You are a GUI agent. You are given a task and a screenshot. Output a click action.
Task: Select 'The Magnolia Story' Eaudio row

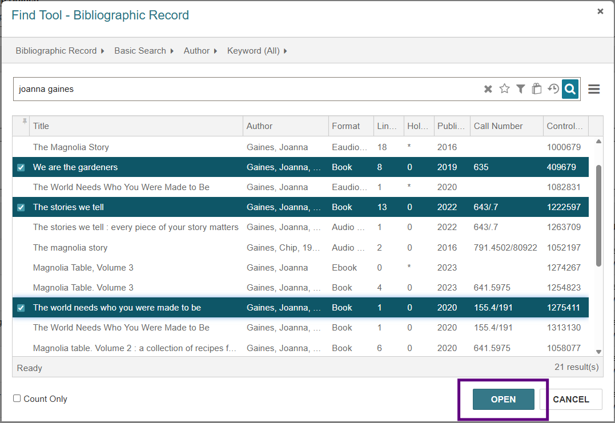click(x=300, y=147)
